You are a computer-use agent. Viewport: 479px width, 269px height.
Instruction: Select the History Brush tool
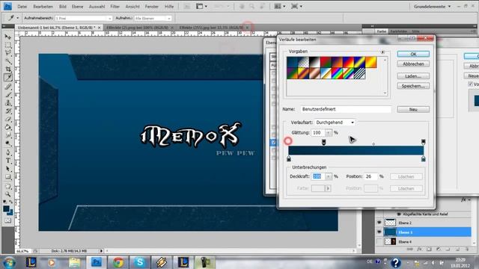pos(8,111)
